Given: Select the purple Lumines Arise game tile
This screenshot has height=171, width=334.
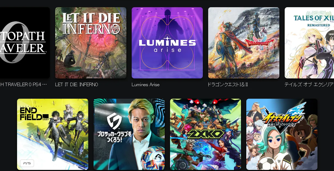Looking at the screenshot, I should [x=167, y=43].
